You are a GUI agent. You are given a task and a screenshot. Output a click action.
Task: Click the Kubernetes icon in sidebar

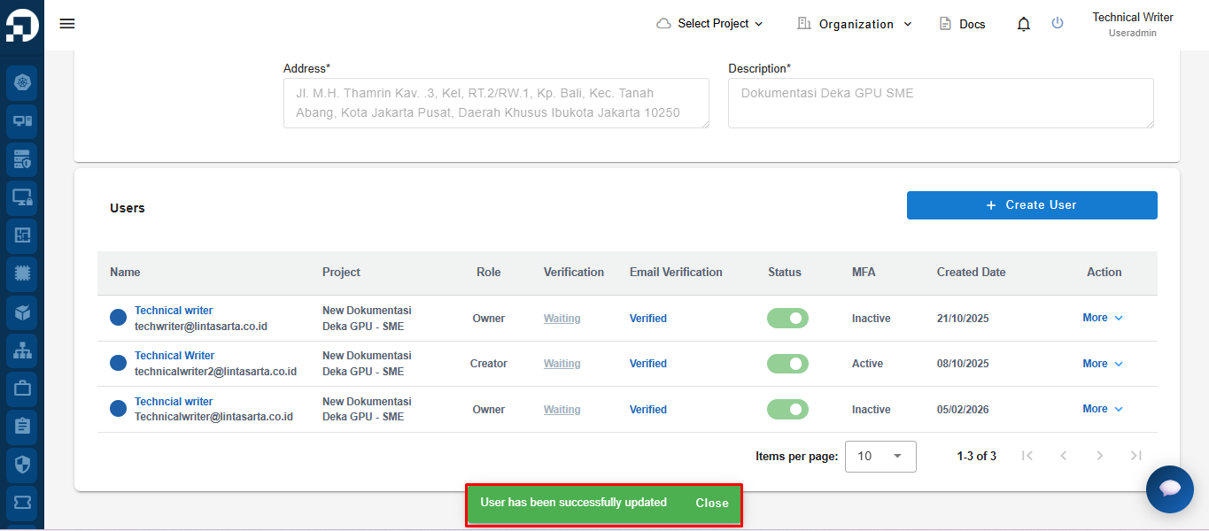pyautogui.click(x=22, y=83)
